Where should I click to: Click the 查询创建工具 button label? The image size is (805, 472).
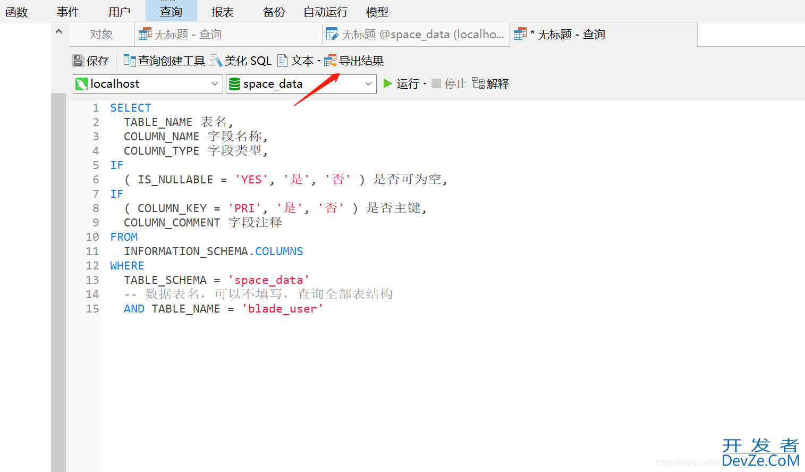pyautogui.click(x=172, y=61)
